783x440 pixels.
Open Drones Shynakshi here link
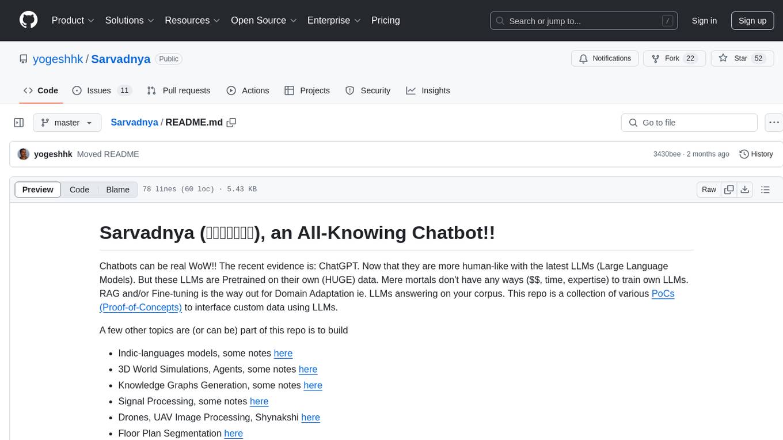coord(310,418)
